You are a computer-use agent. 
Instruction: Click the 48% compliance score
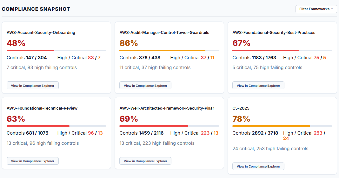[16, 43]
